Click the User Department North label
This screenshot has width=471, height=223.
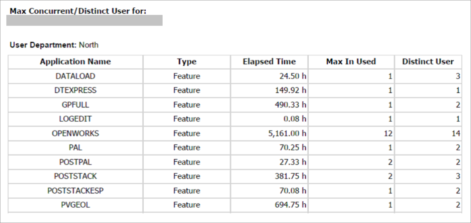point(54,45)
